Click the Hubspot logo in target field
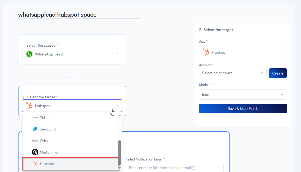 (29, 106)
